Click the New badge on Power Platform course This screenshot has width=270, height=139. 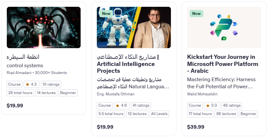coord(197,14)
